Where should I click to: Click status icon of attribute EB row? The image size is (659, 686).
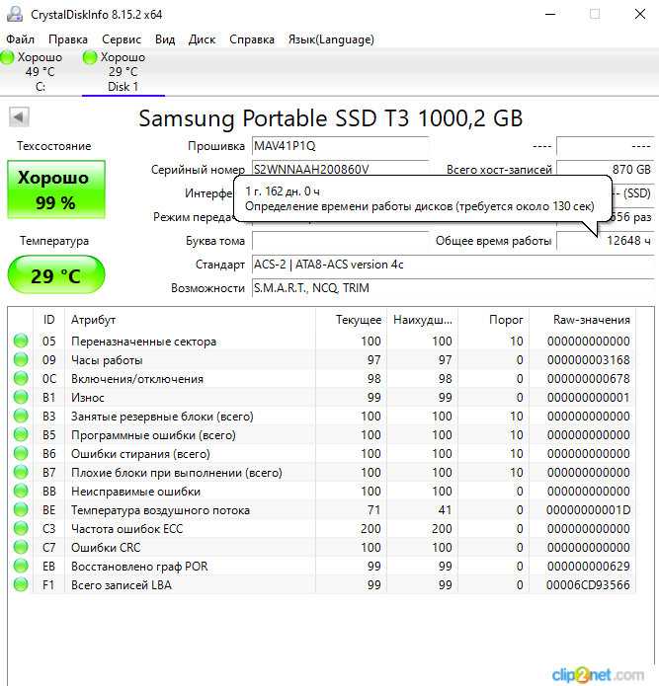(21, 566)
